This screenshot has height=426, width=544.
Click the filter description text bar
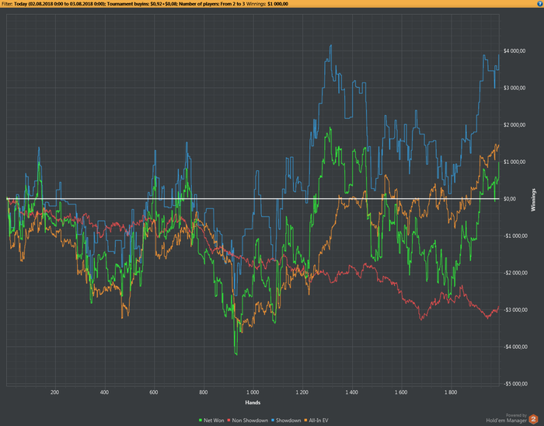tap(272, 4)
